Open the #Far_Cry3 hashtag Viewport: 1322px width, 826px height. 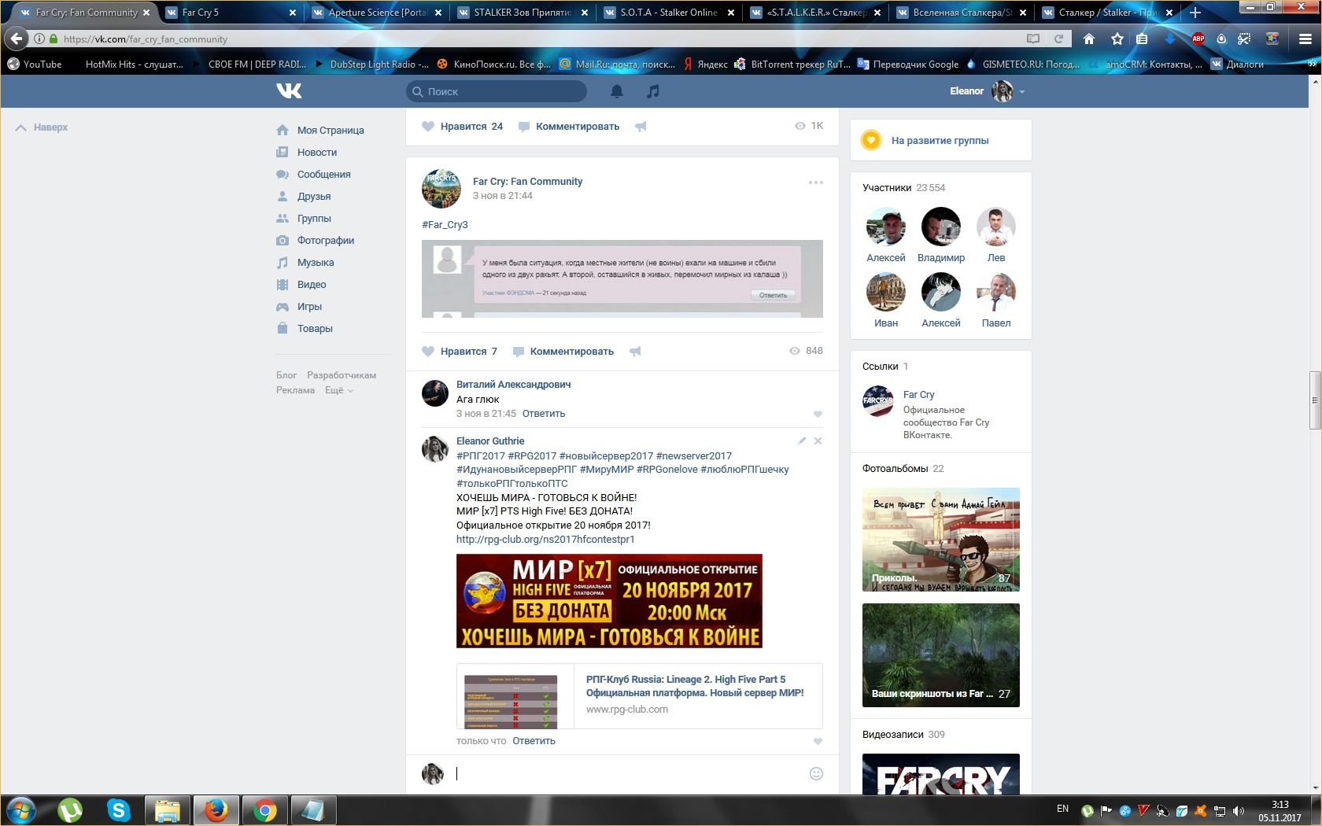pyautogui.click(x=445, y=225)
